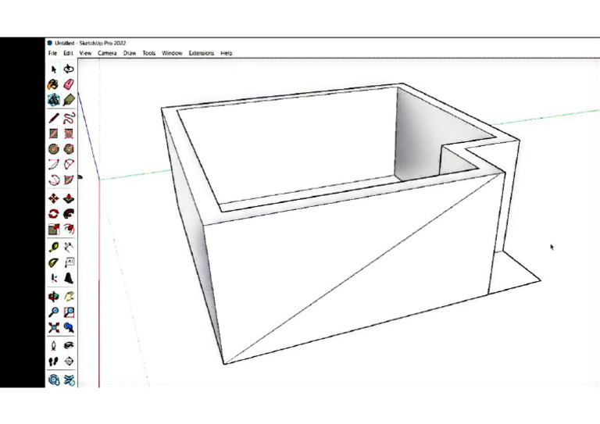This screenshot has width=600, height=424.
Task: Open the Window menu
Action: (x=172, y=53)
